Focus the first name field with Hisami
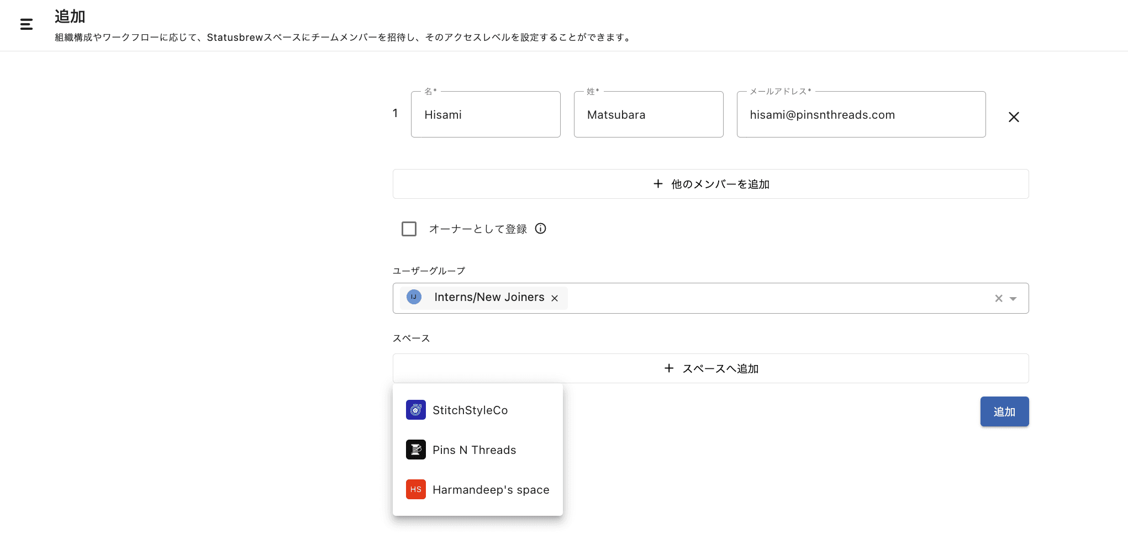Screen dimensions: 1128x539 pyautogui.click(x=485, y=115)
